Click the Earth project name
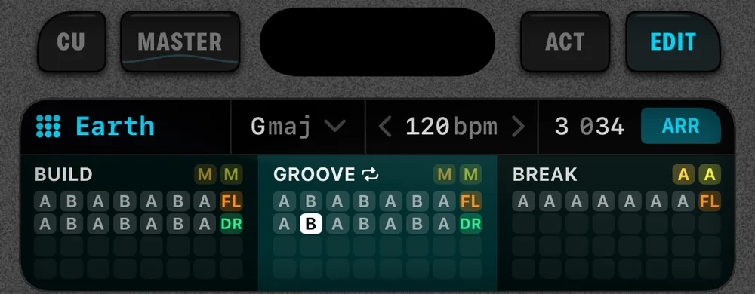Viewport: 755px width, 294px height. (x=115, y=127)
